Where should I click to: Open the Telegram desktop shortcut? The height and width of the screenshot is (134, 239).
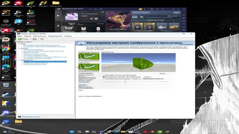pos(18,22)
